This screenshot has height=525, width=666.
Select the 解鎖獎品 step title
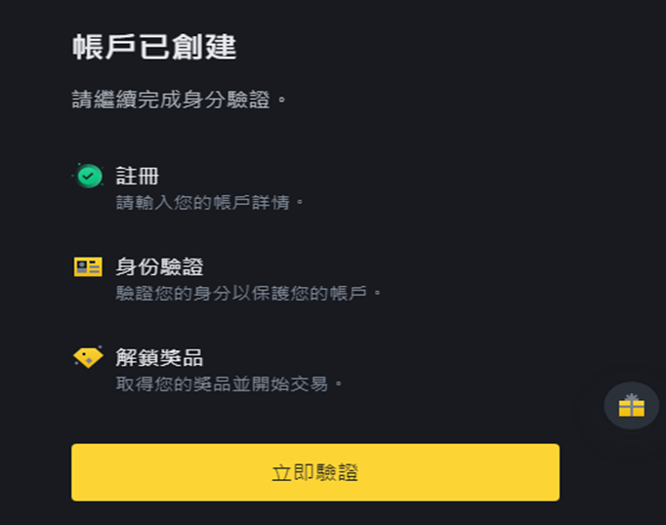[x=159, y=357]
